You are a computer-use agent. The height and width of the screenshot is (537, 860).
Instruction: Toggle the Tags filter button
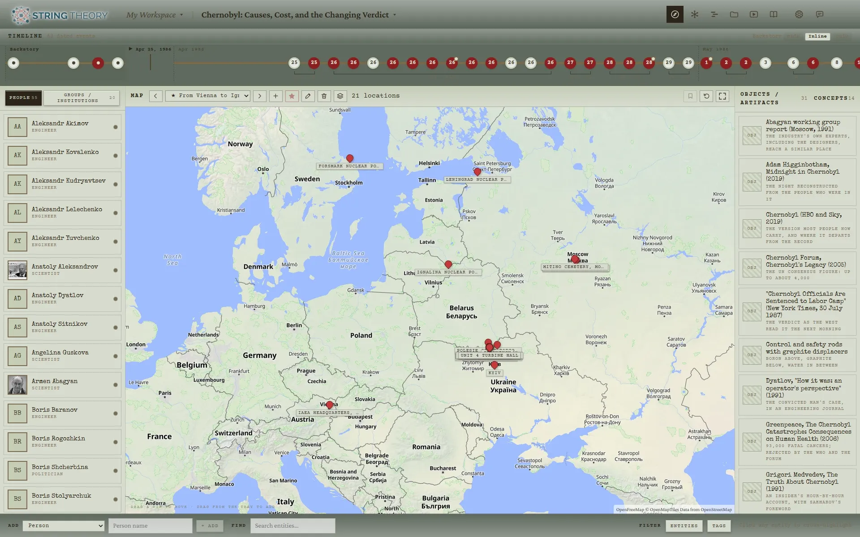tap(719, 526)
